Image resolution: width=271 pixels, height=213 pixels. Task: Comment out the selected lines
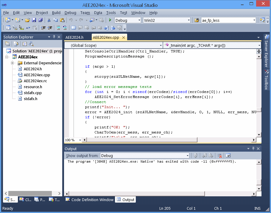point(58,28)
